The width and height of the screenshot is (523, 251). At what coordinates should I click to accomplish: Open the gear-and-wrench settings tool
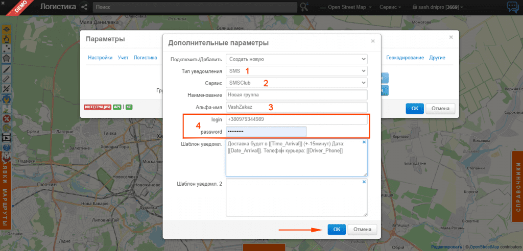6,98
